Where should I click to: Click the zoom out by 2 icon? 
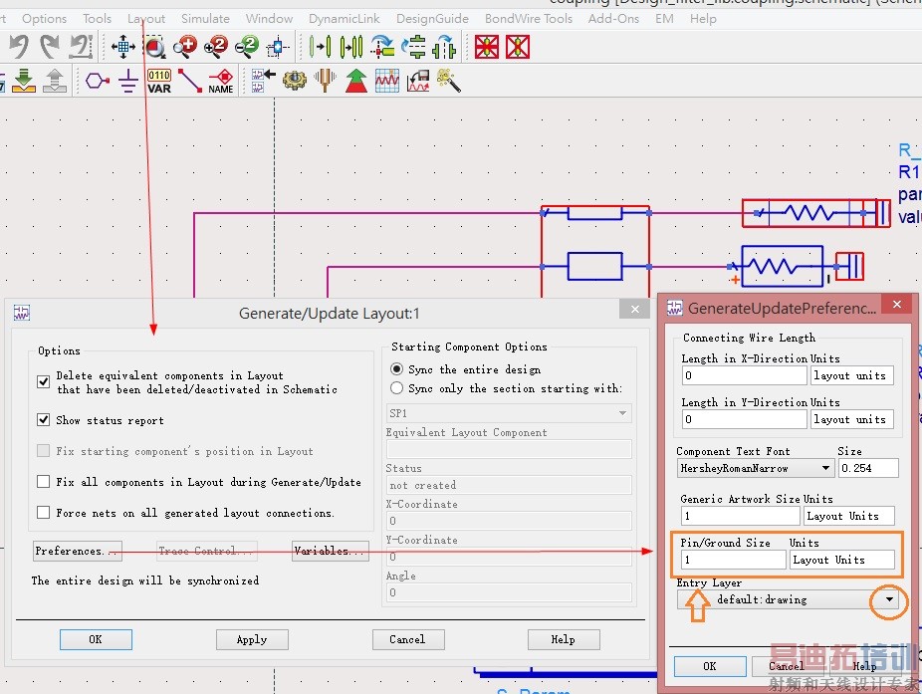(246, 47)
